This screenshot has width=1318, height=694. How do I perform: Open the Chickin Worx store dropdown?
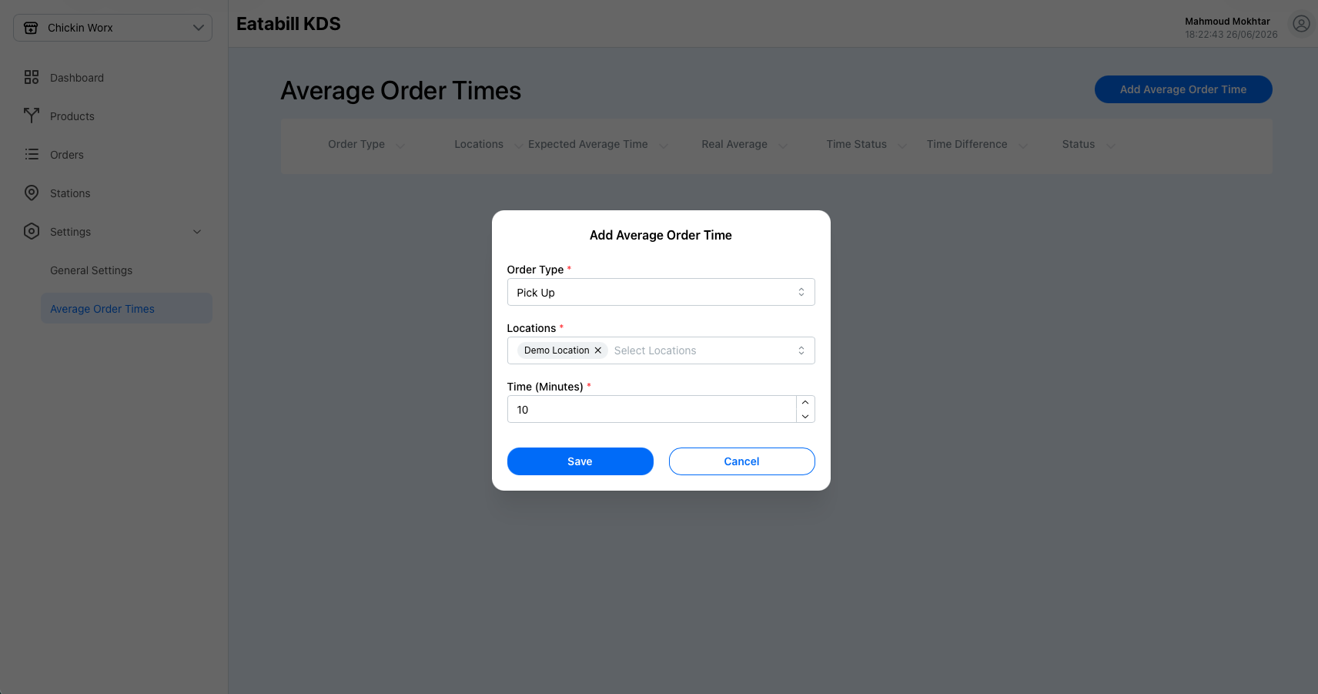112,28
